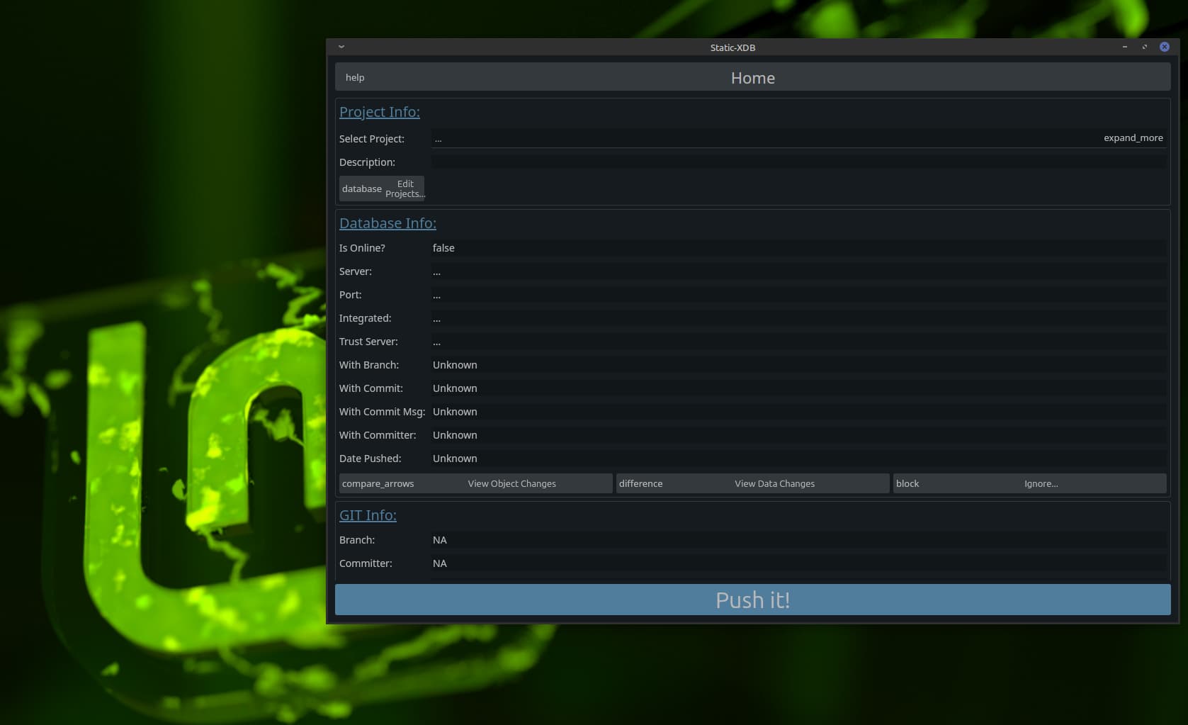Screen dimensions: 1188x725
Task: Click the Trust Server value field
Action: (x=798, y=342)
